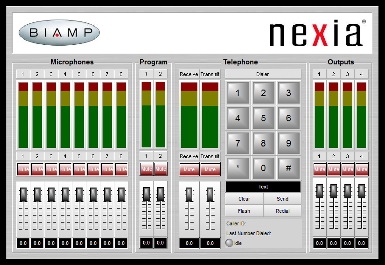This screenshot has height=265, width=385.
Task: Dial digit 0 on the keypad
Action: click(x=263, y=168)
